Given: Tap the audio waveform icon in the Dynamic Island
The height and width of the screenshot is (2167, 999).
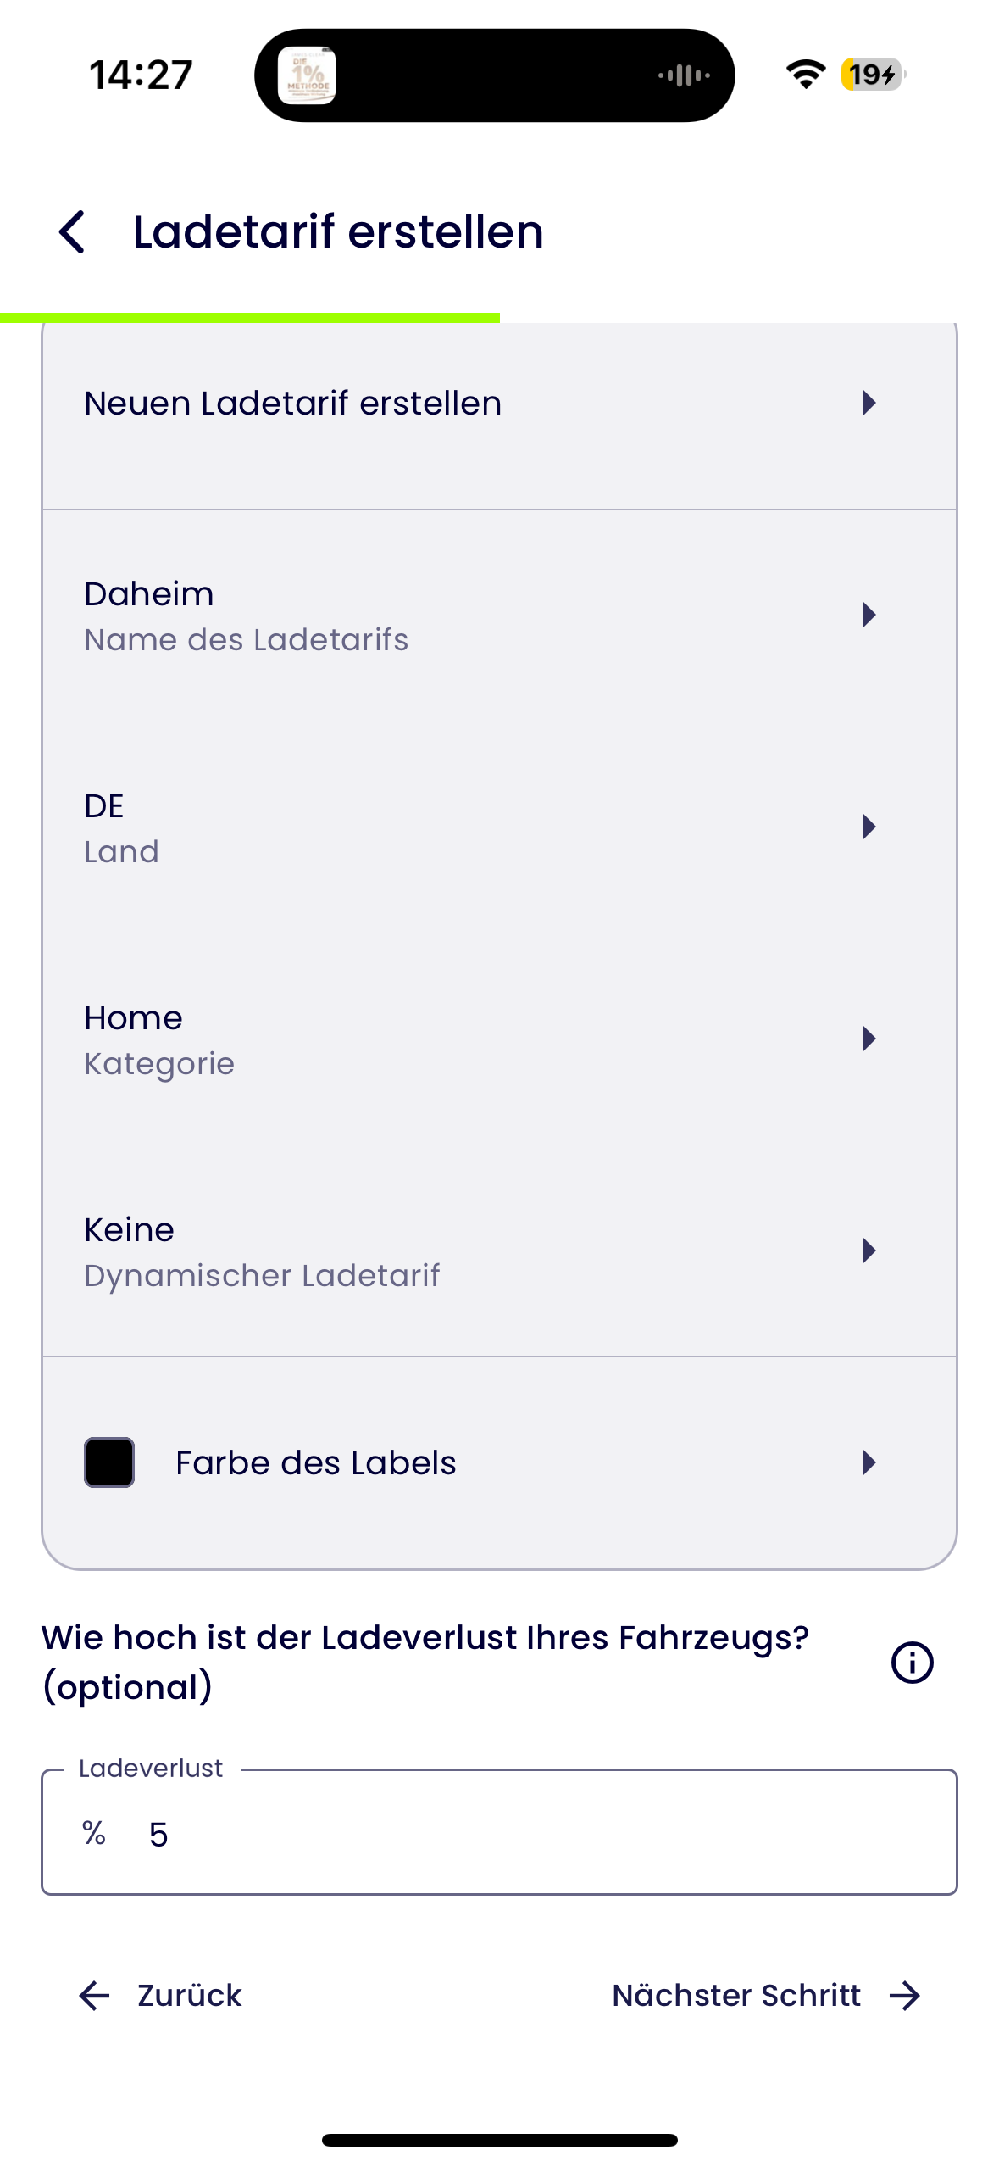Looking at the screenshot, I should tap(684, 75).
